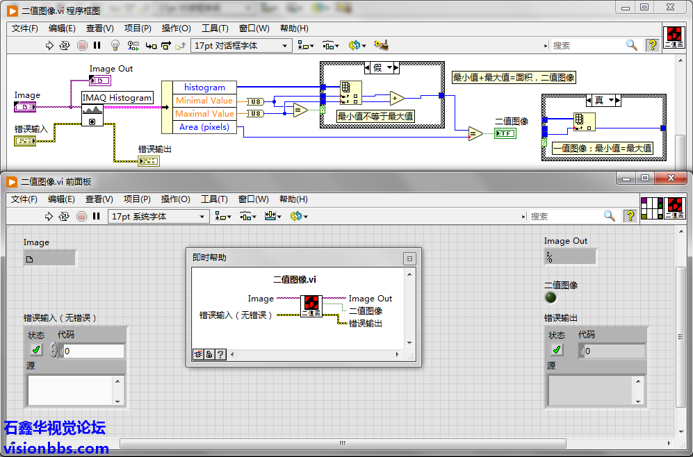Open Resize Objects dropdown on front panel toolbar
This screenshot has height=457, width=693.
(x=272, y=217)
